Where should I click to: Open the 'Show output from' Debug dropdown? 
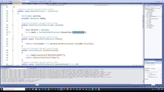[17, 68]
